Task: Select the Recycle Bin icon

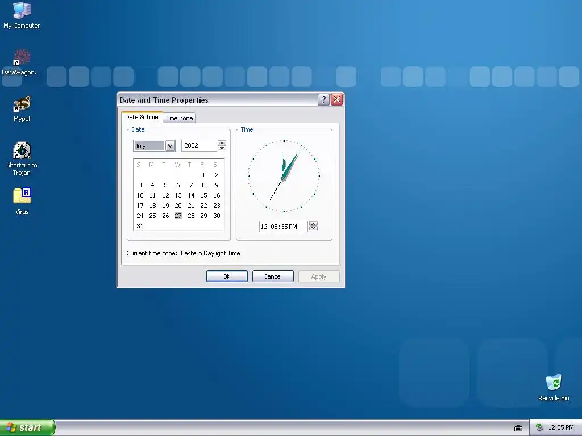Action: [x=554, y=387]
